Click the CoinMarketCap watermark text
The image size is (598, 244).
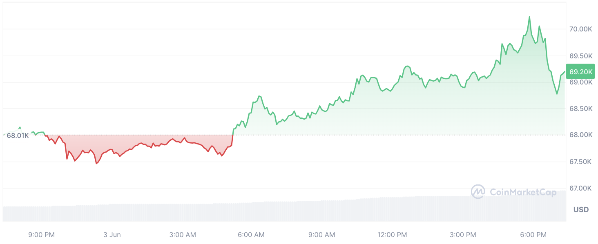[522, 193]
